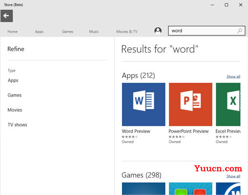Open the second game thumbnail with colored blocks
Viewport: 248px width, 195px height.
[190, 189]
